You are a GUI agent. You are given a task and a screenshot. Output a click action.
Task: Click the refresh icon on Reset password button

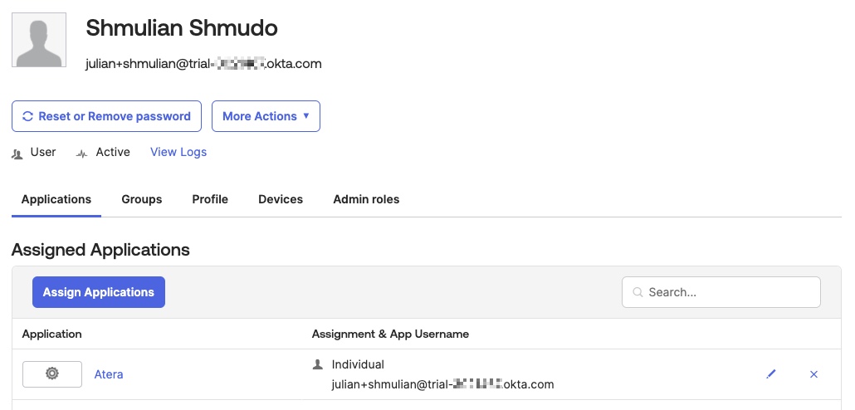pos(27,116)
